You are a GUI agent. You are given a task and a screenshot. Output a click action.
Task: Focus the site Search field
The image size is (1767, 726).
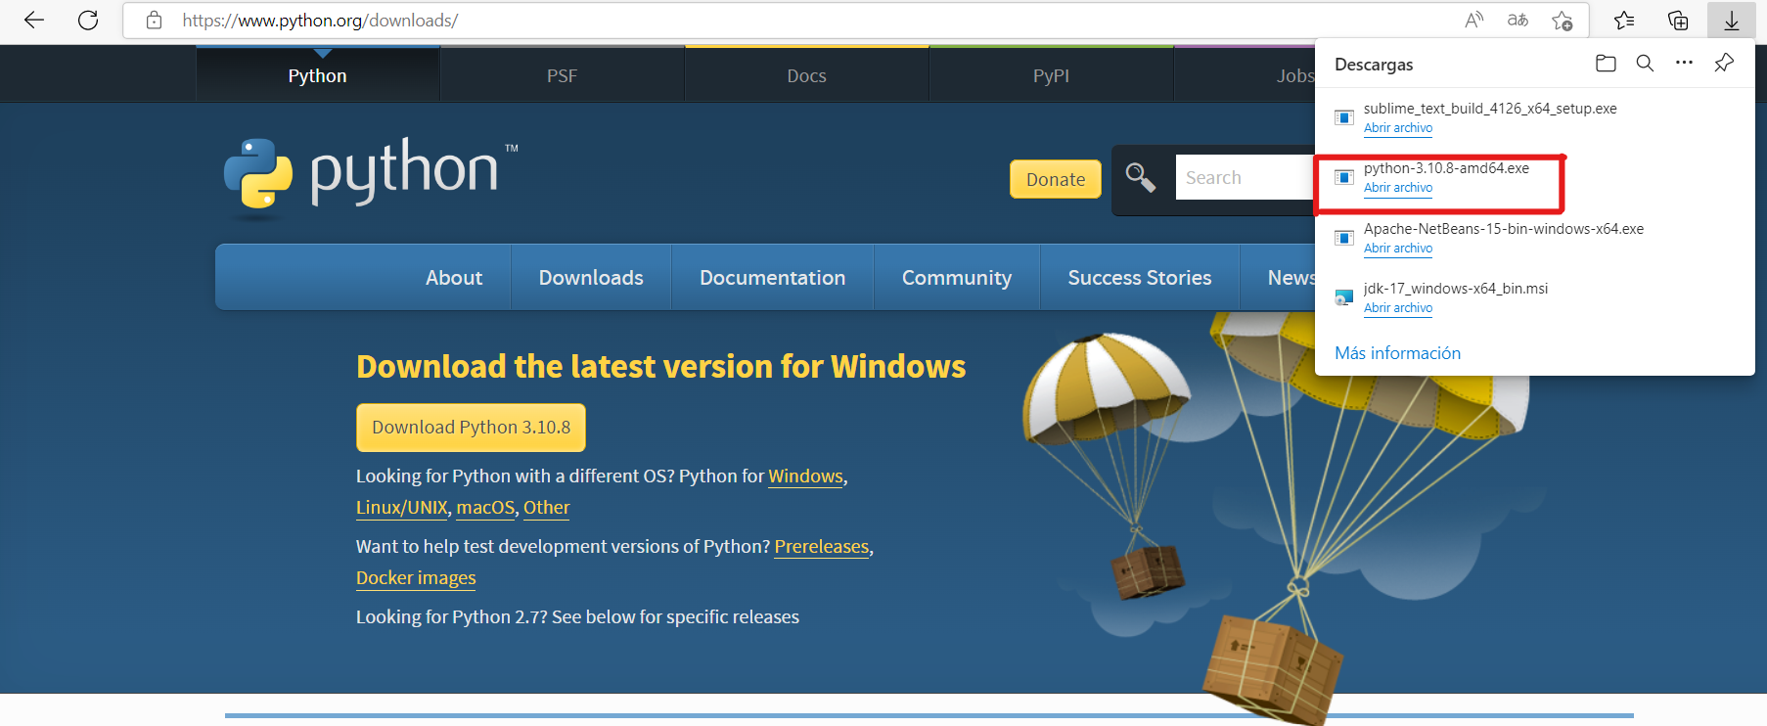point(1245,177)
